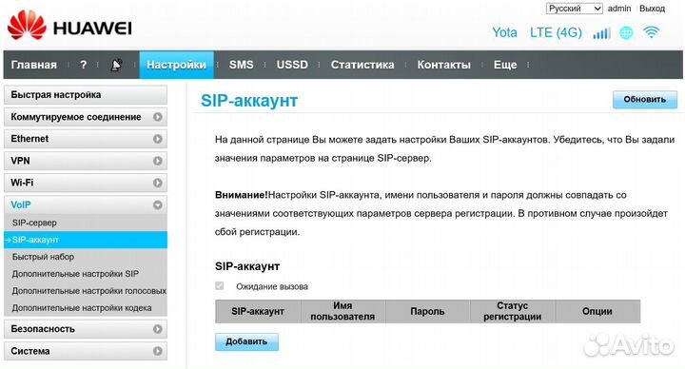Collapse the VoIP section arrow
Viewport: 685px width, 369px height.
click(158, 204)
